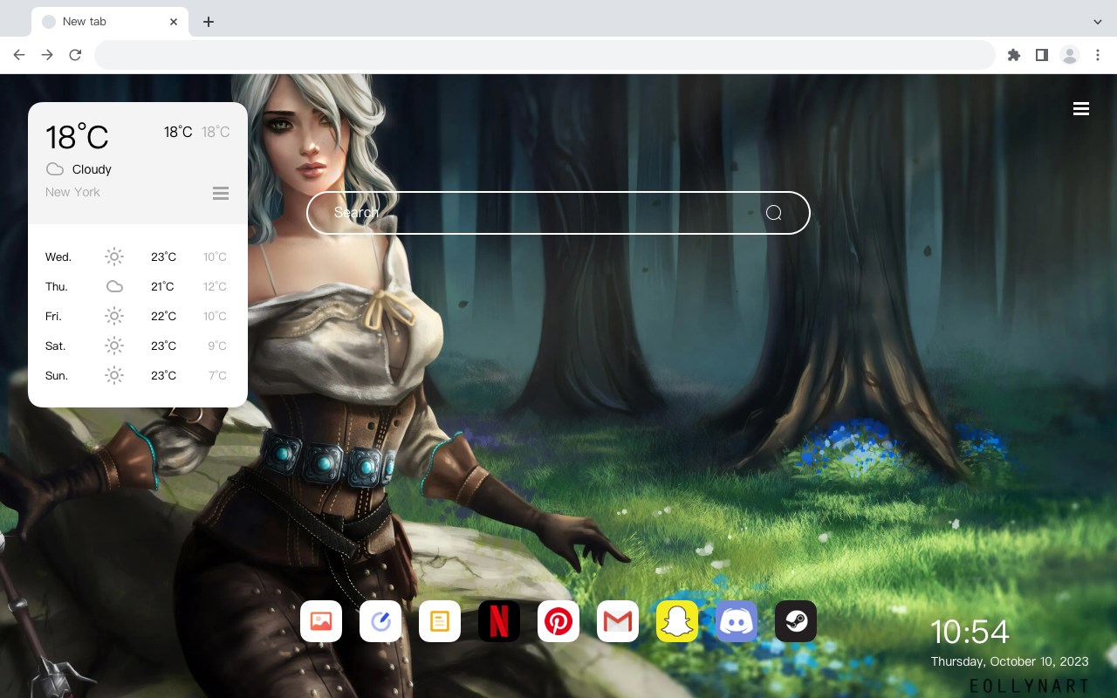
Task: Focus the Search input field
Action: (x=558, y=213)
